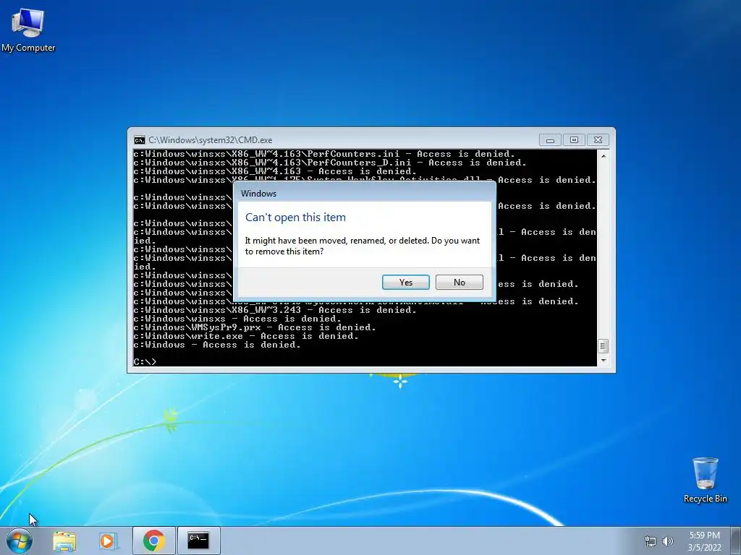Open the Windows Start orb
The image size is (741, 555).
coord(20,541)
